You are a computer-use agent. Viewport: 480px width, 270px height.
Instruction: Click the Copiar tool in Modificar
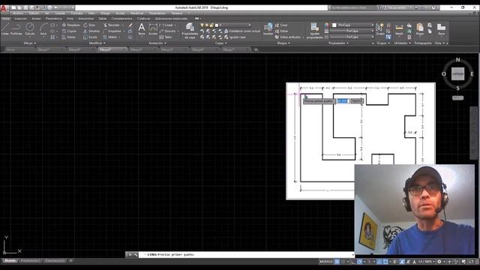69,31
